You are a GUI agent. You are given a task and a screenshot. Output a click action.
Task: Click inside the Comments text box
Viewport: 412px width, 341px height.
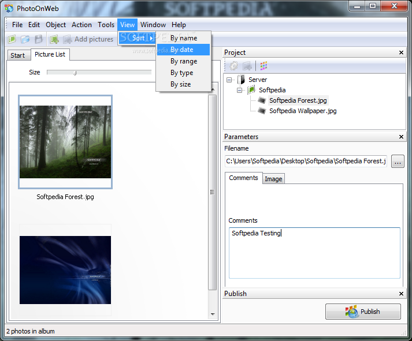pos(314,253)
